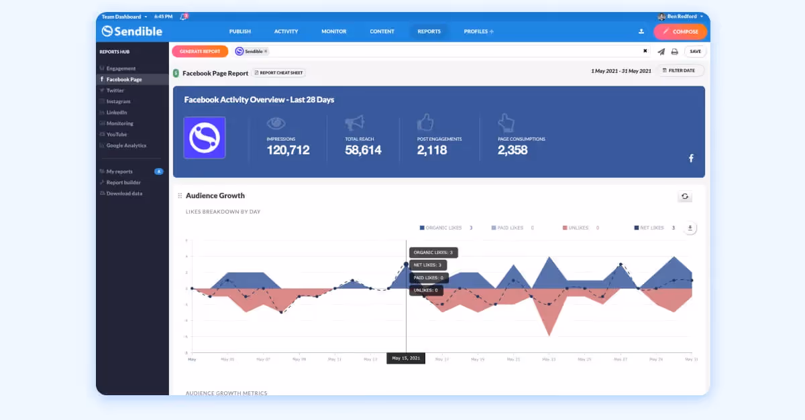Click the Generate Report button
Viewport: 805px width, 420px height.
point(199,51)
